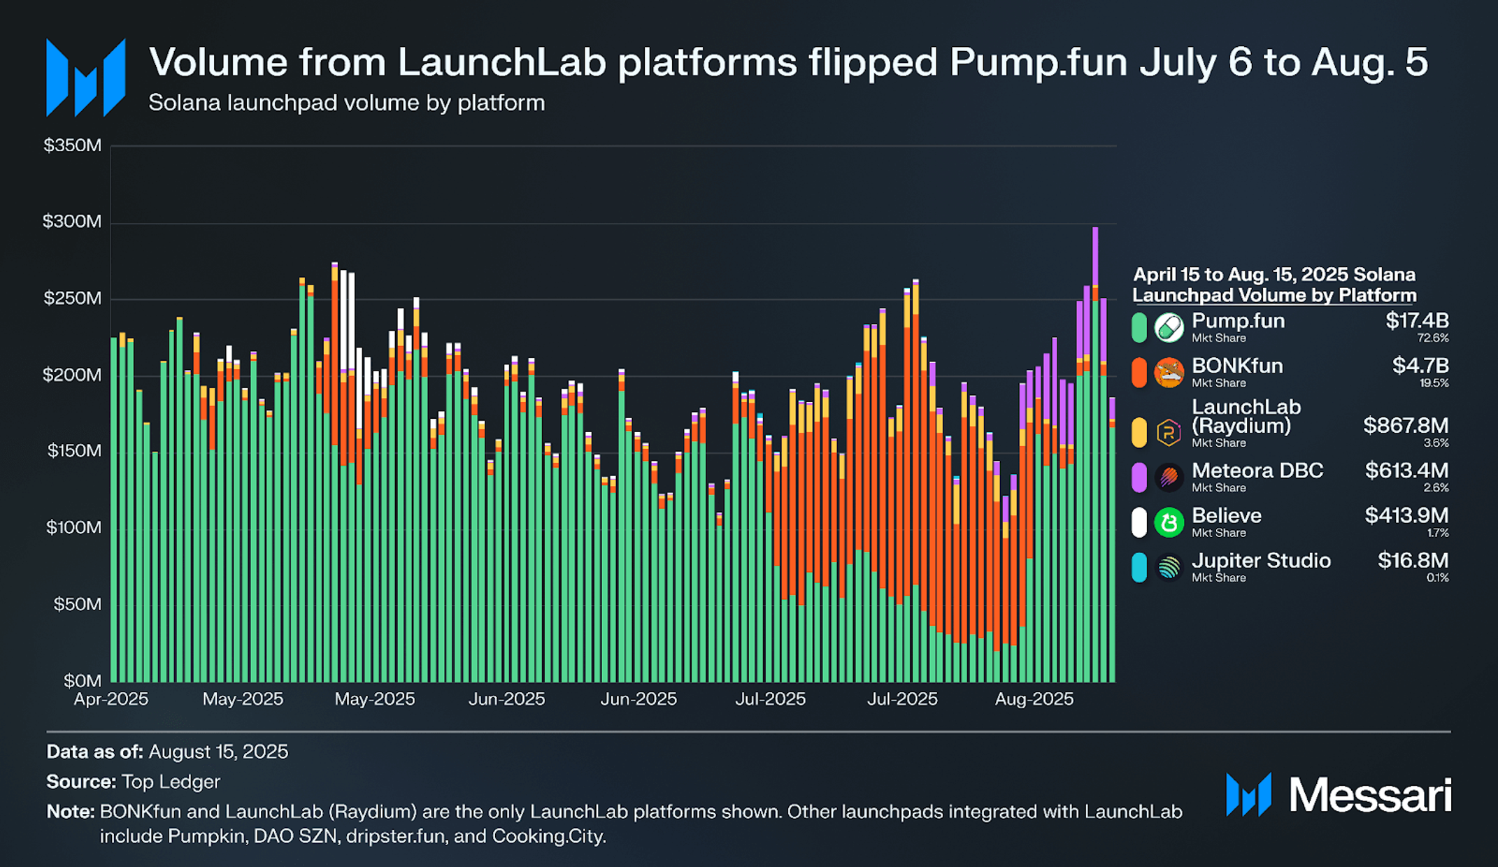Click the Launchpad Volume by Platform heading

point(1274,296)
